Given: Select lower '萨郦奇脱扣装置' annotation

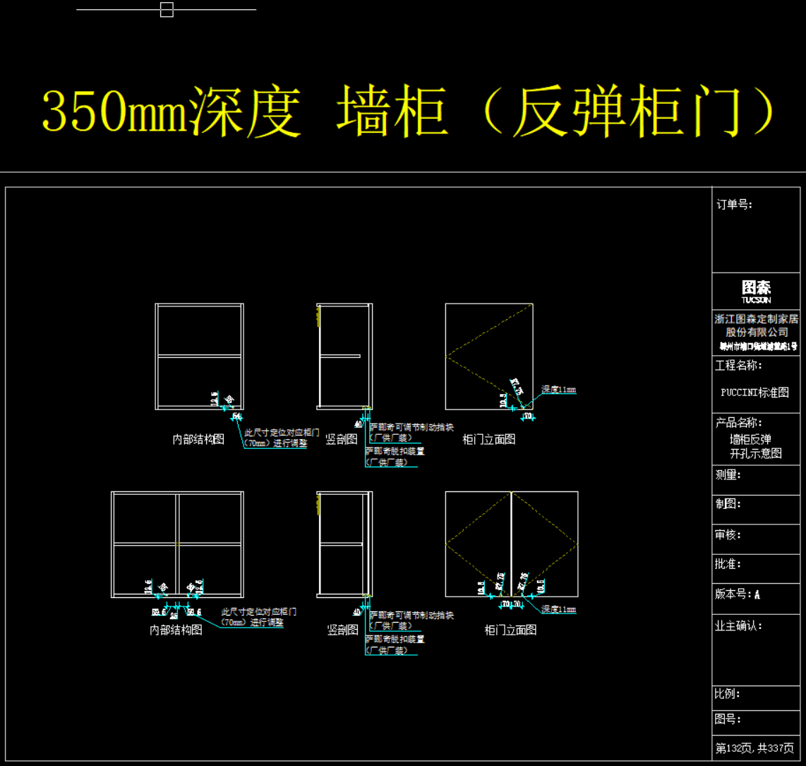Looking at the screenshot, I should tap(395, 645).
